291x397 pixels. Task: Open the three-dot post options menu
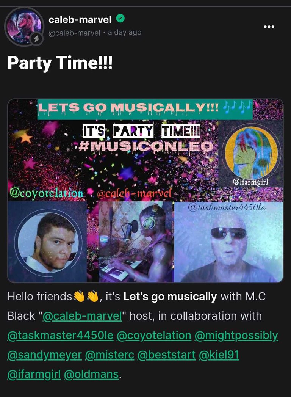(x=269, y=27)
